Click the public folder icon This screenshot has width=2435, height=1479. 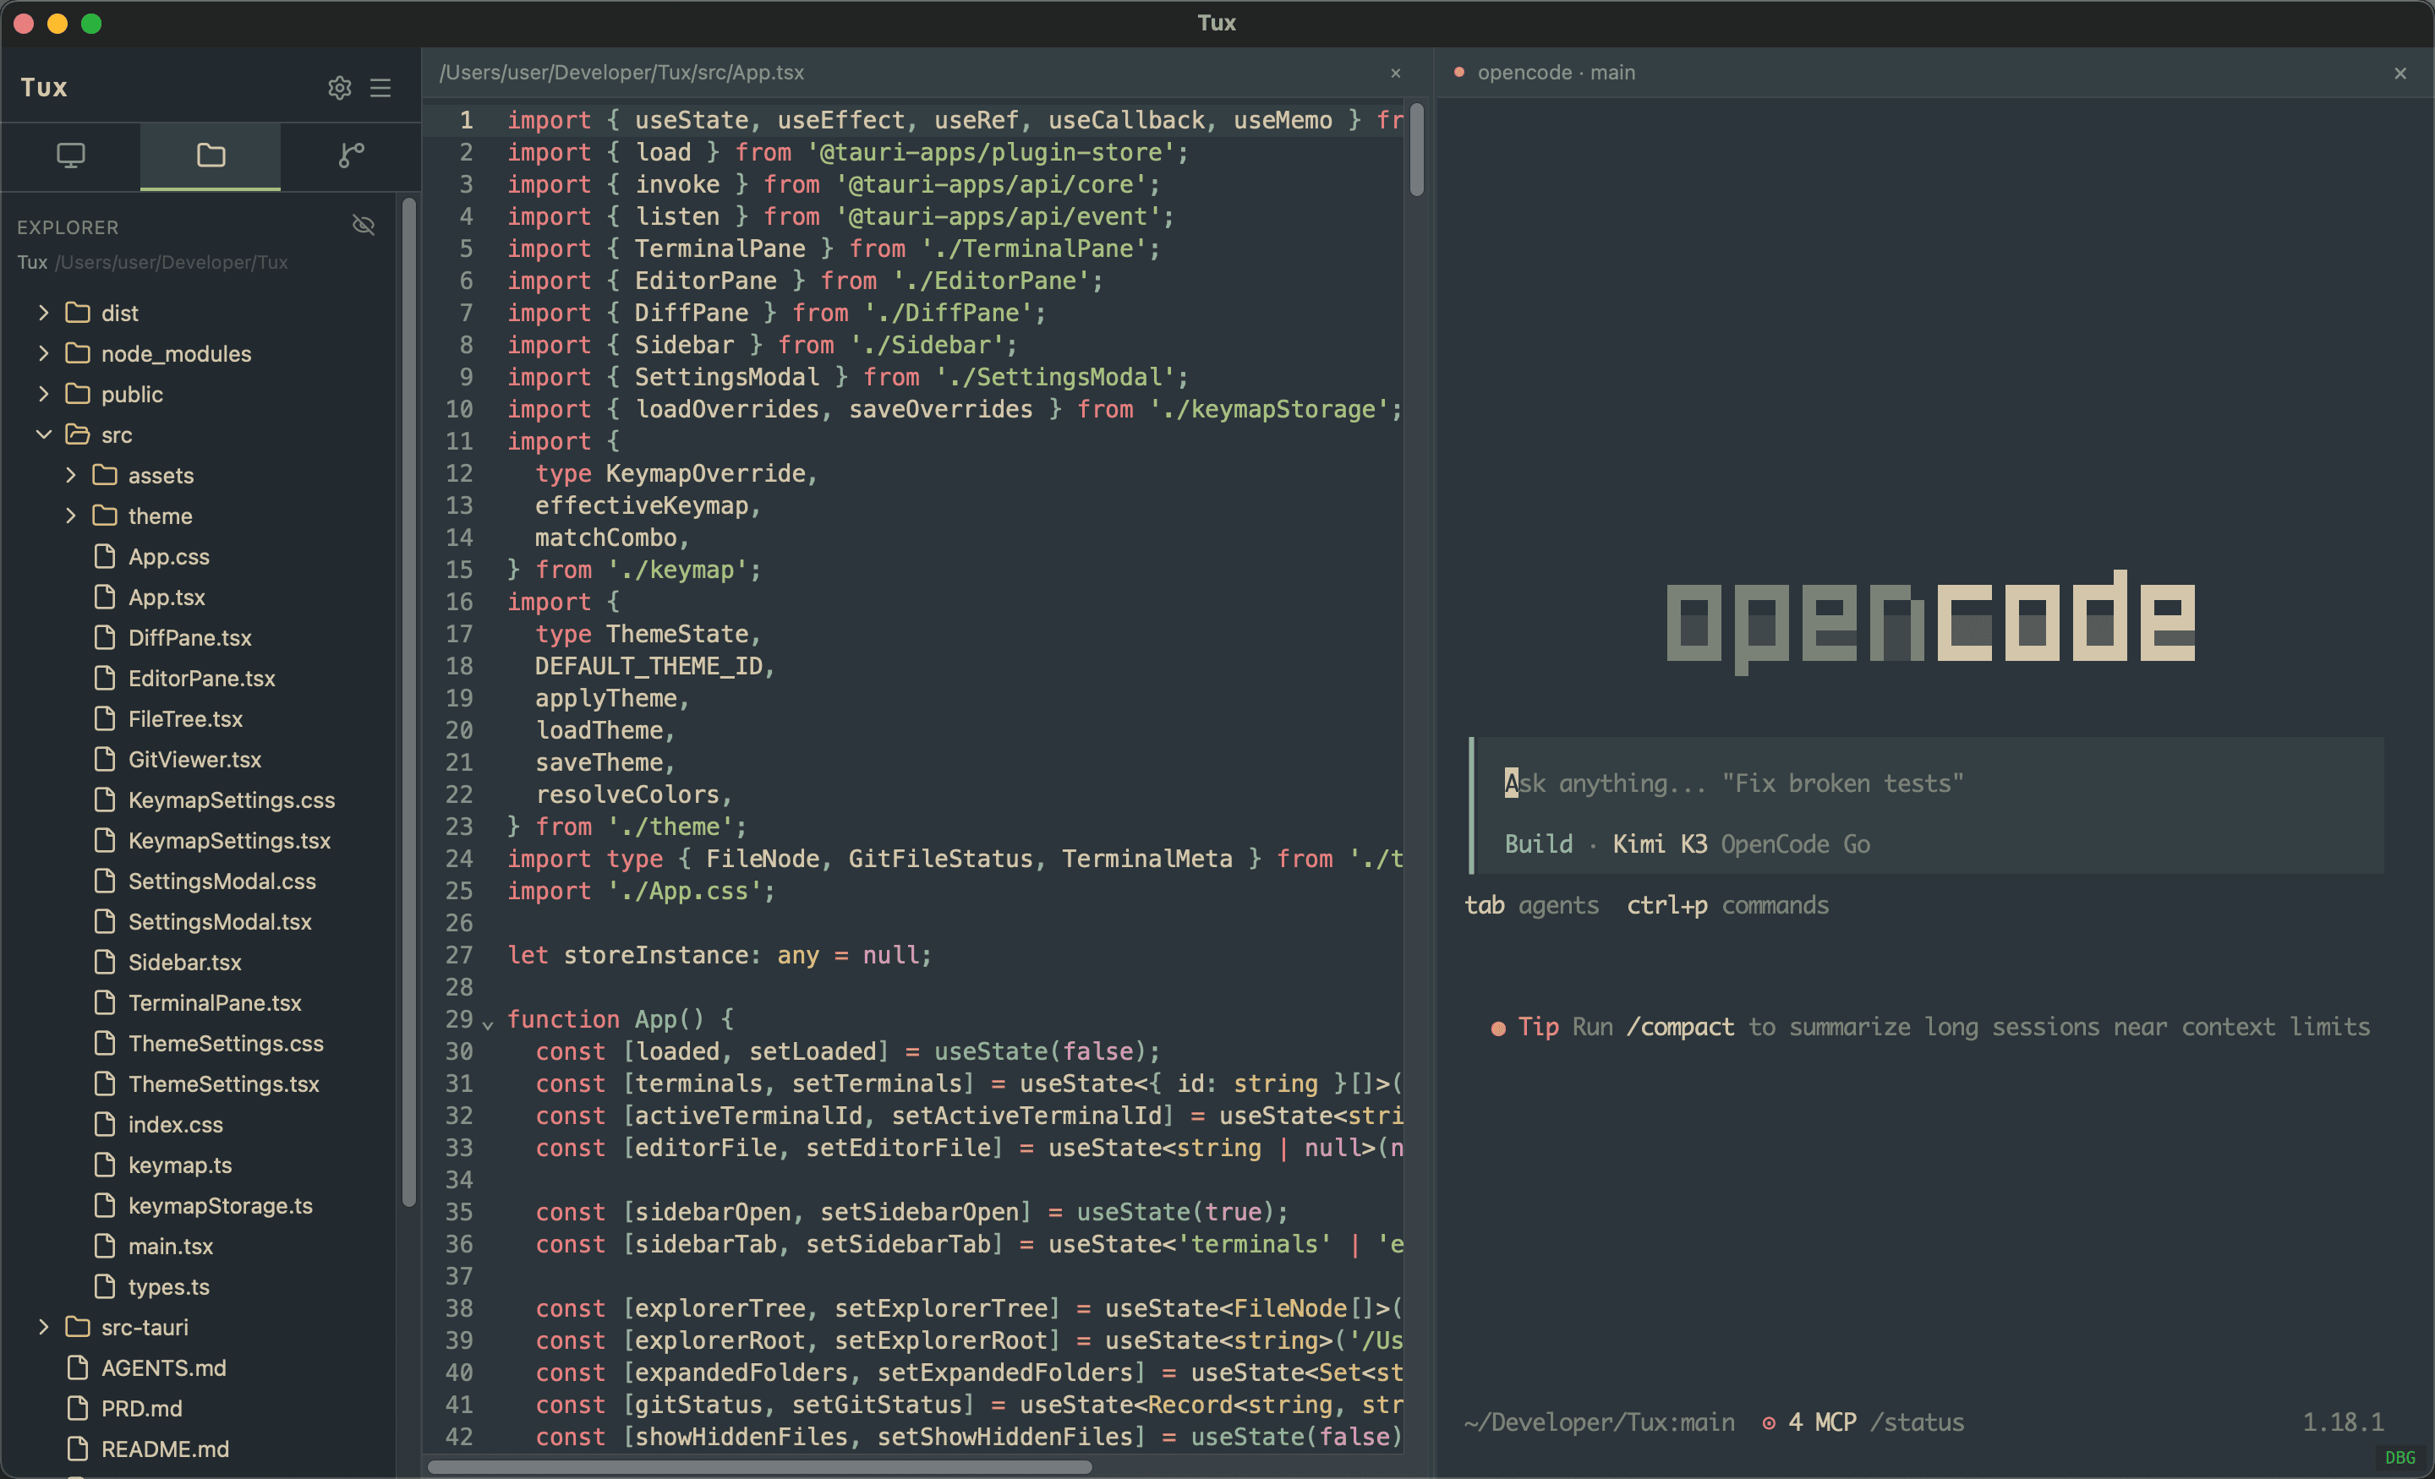tap(78, 393)
